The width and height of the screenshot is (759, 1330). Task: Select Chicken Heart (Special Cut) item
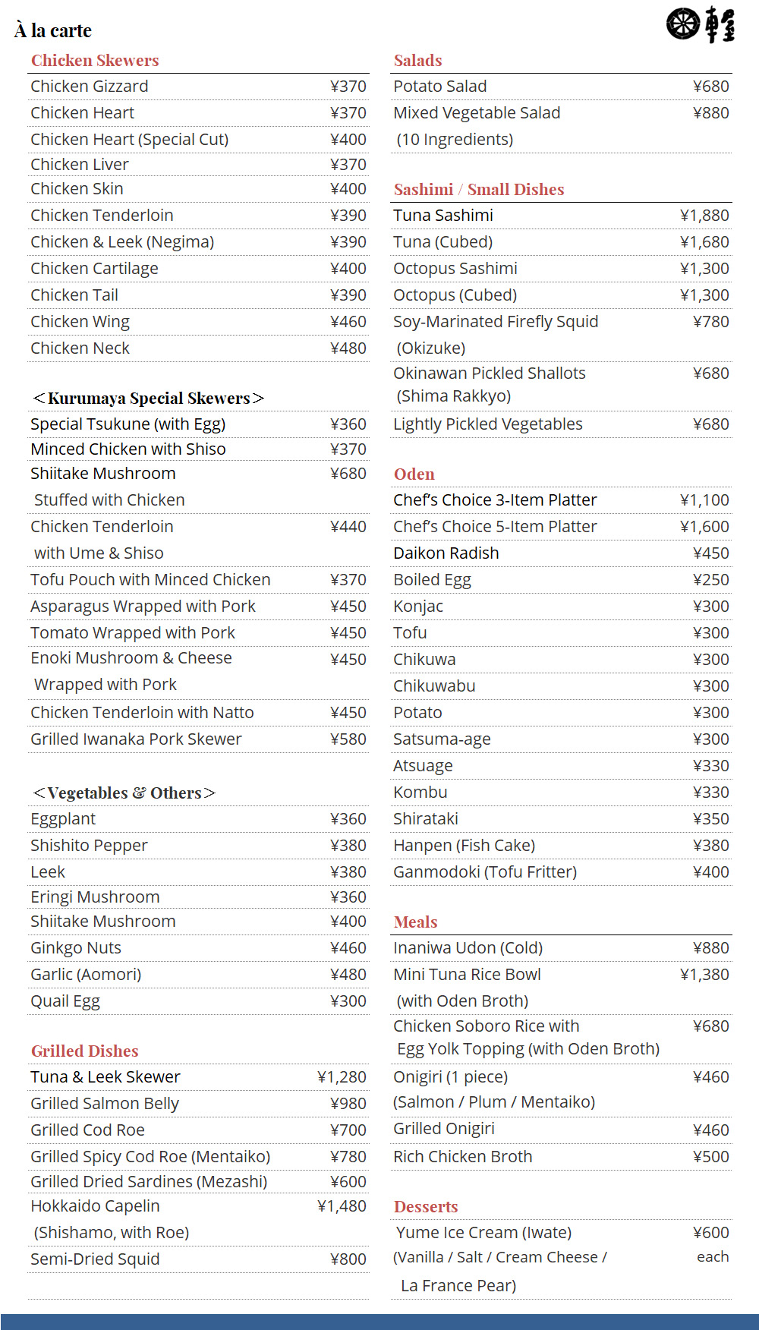[x=198, y=140]
